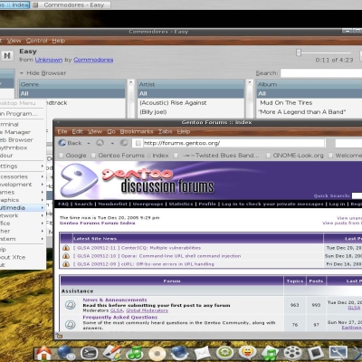Click the CD disc icon in the dock

pyautogui.click(x=157, y=354)
